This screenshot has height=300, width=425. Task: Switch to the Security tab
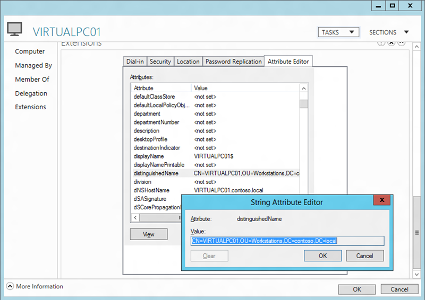(160, 61)
